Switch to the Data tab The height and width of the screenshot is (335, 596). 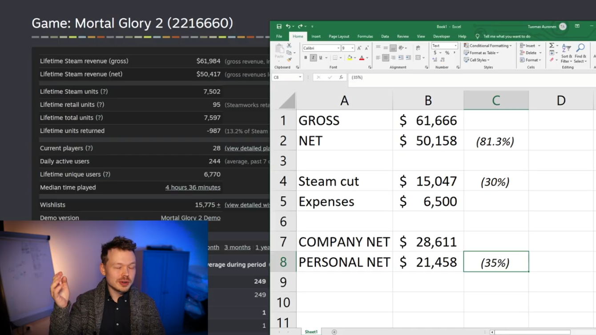pos(385,36)
